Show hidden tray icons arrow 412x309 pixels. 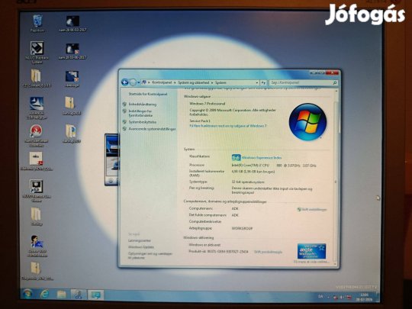coord(328,297)
